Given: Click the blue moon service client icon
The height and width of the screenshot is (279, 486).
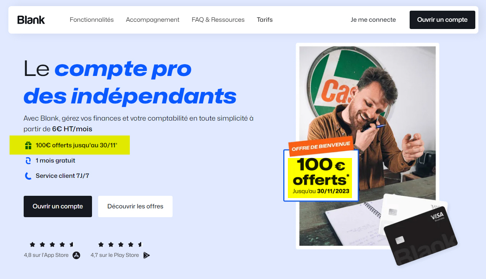Looking at the screenshot, I should [28, 176].
